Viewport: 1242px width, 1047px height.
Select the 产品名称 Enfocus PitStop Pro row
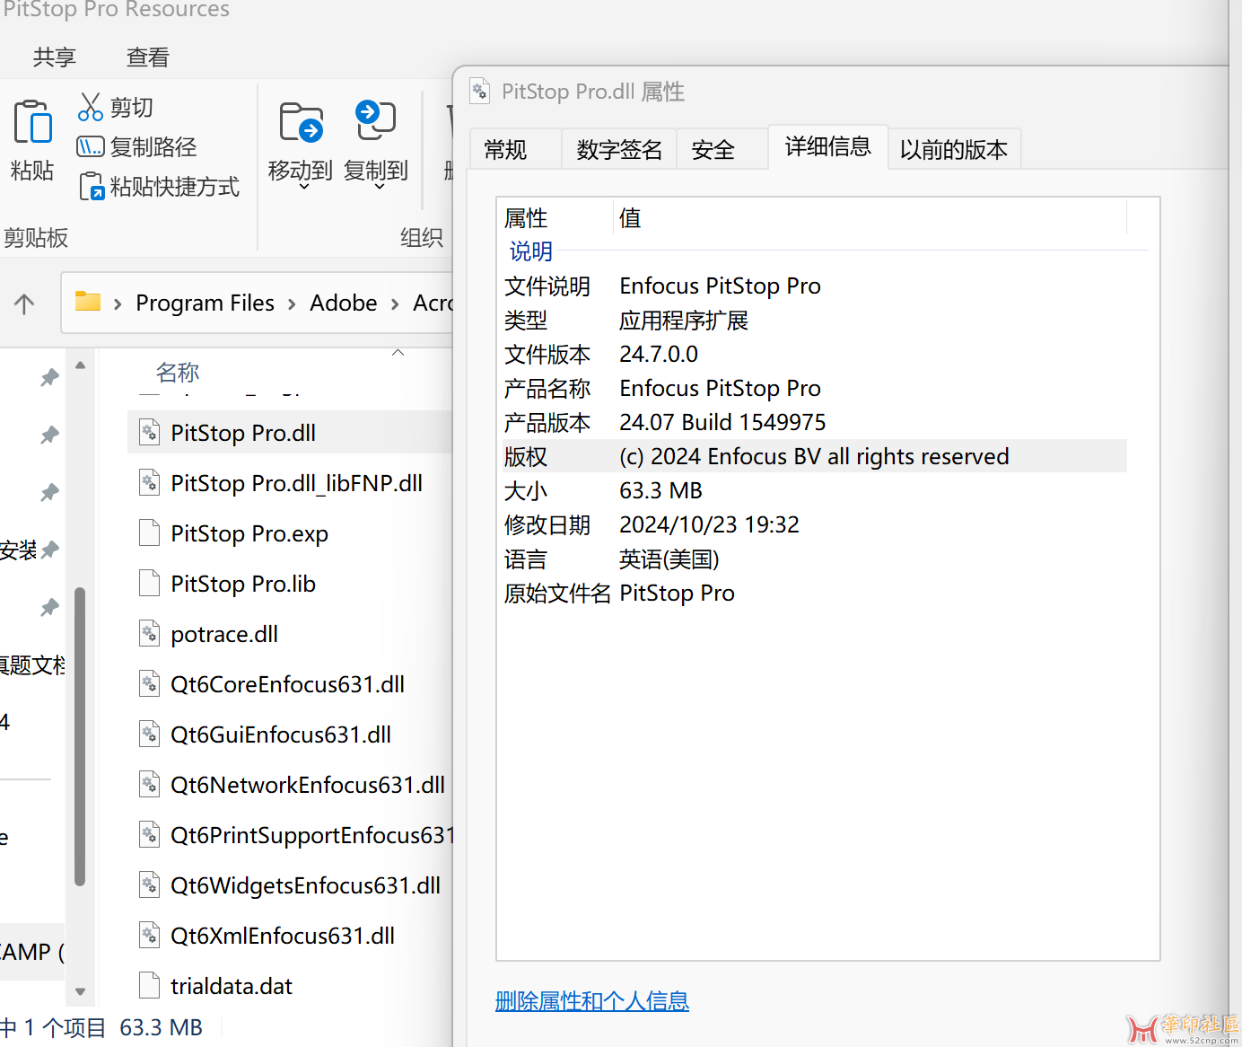[x=813, y=388]
